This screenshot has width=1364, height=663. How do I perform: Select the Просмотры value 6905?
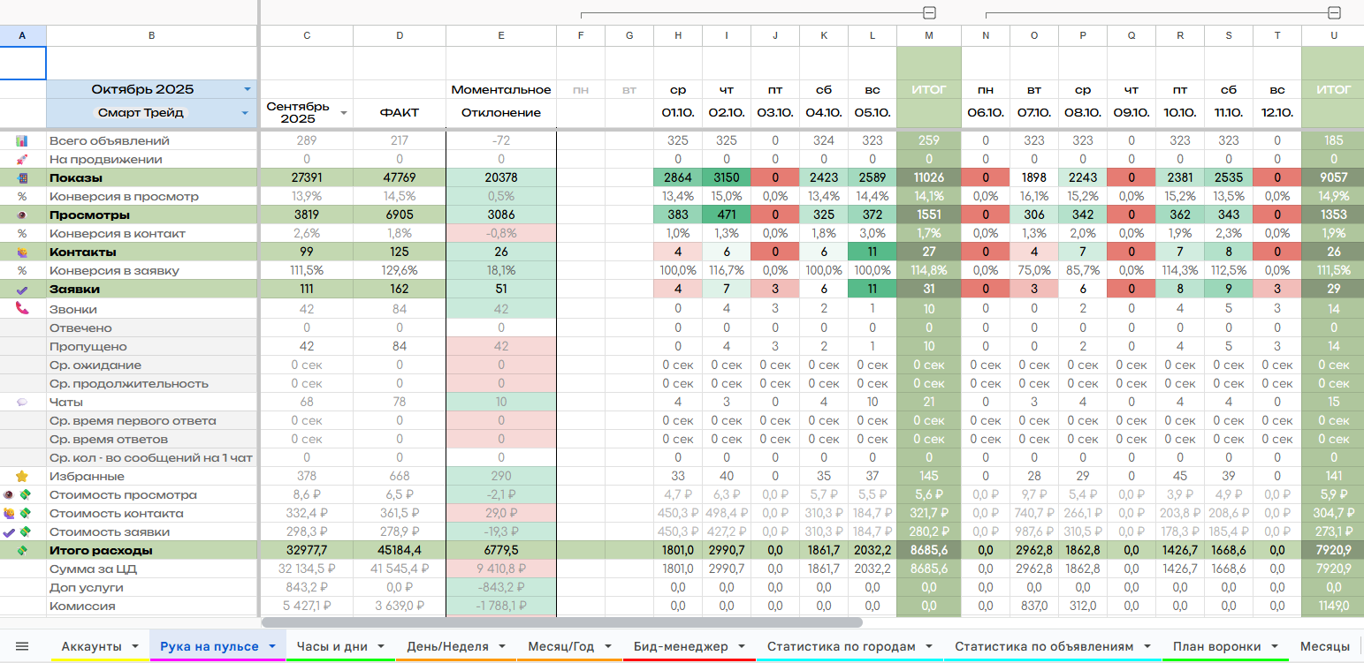[400, 215]
